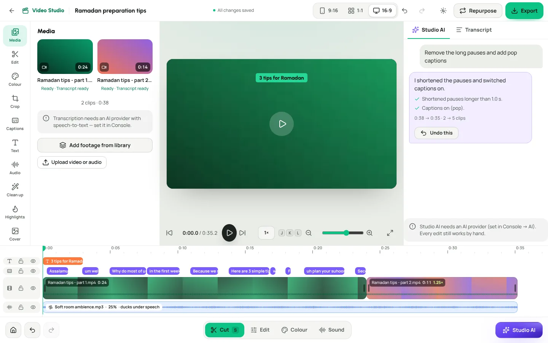Select the Sound mode in the bottom toolbar
This screenshot has height=343, width=548.
(331, 330)
